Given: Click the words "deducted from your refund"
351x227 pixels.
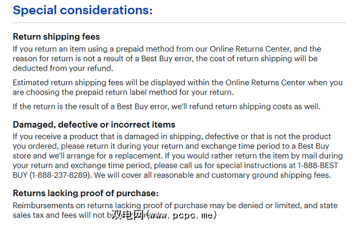Looking at the screenshot, I should (x=62, y=68).
